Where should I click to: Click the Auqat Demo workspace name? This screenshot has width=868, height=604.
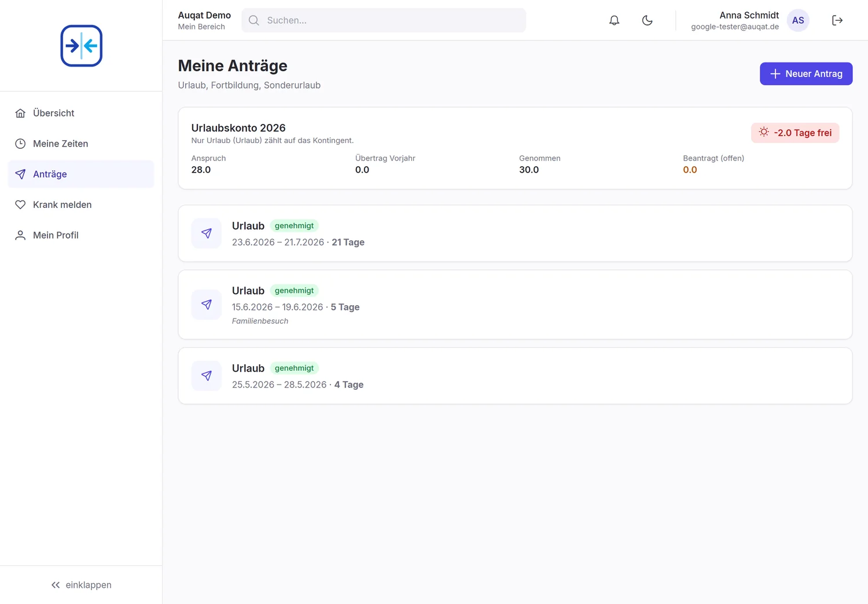tap(204, 15)
